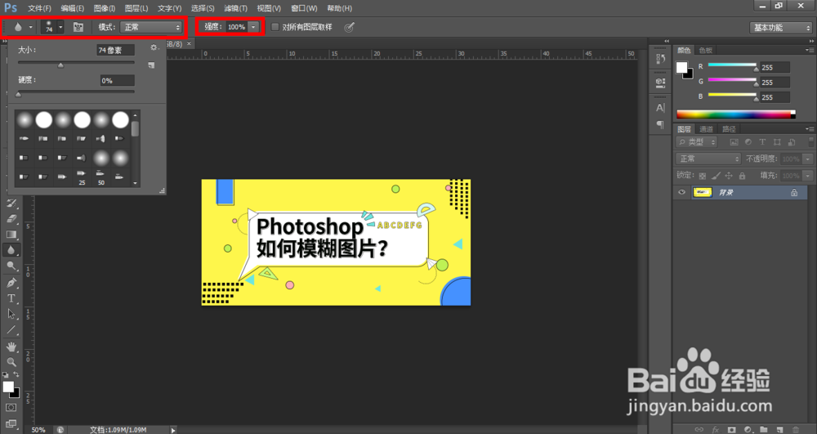The image size is (817, 434).
Task: Select the Pen tool
Action: click(x=11, y=283)
